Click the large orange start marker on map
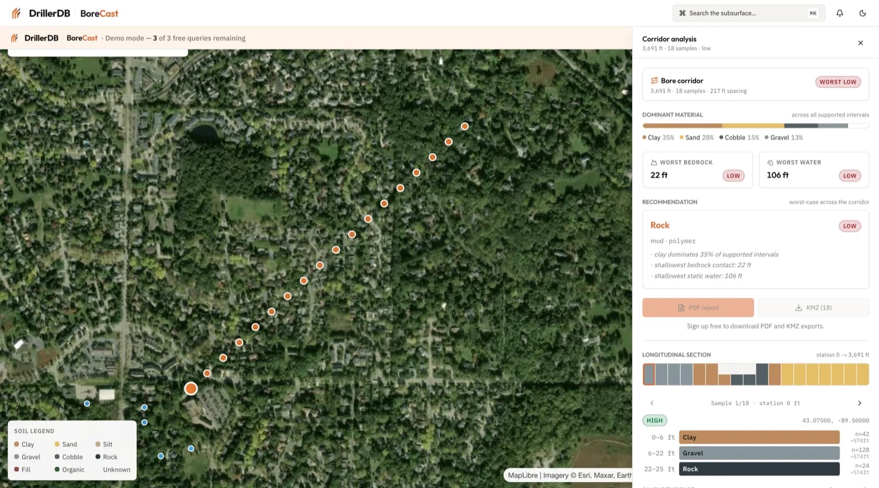The height and width of the screenshot is (488, 879). pyautogui.click(x=191, y=389)
